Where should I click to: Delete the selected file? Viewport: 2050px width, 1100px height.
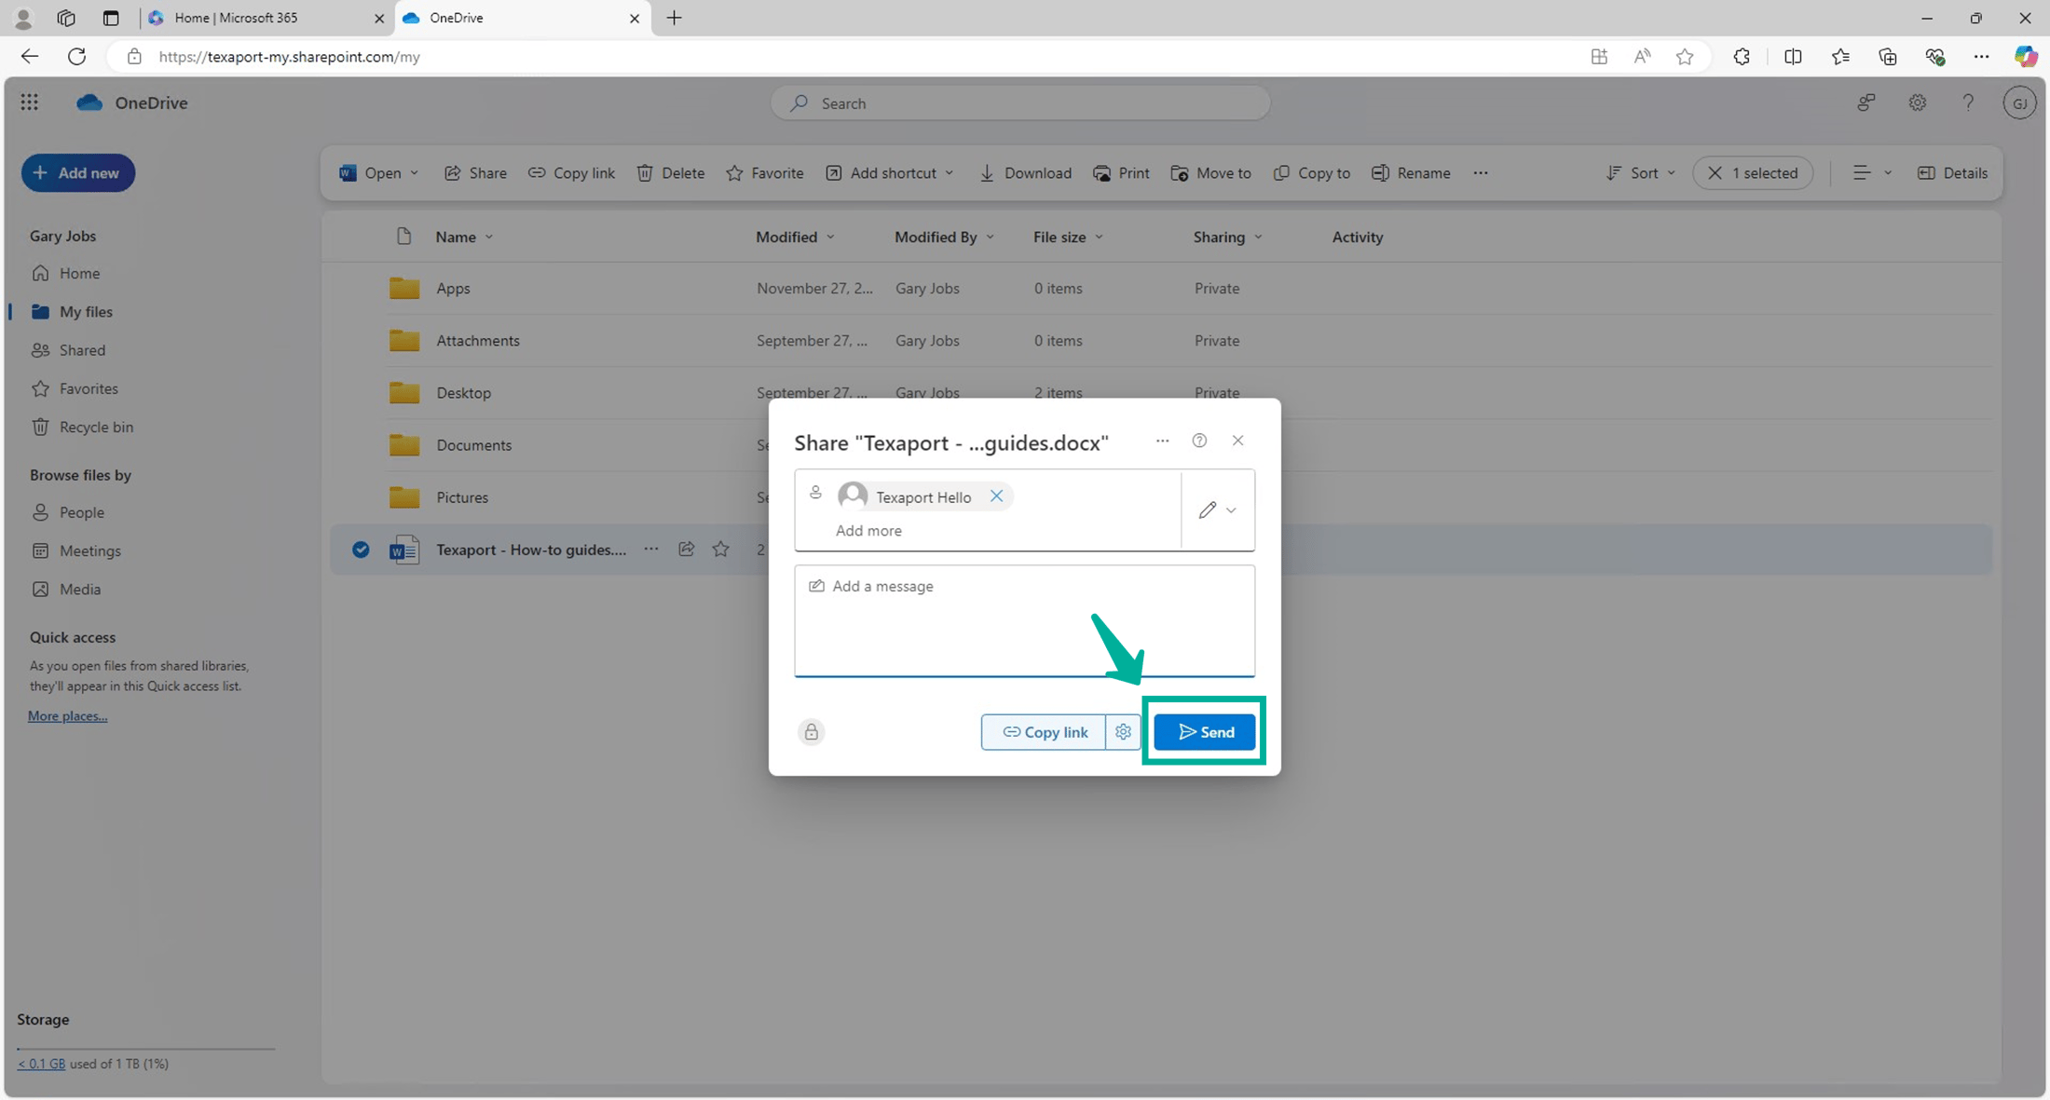pos(670,172)
